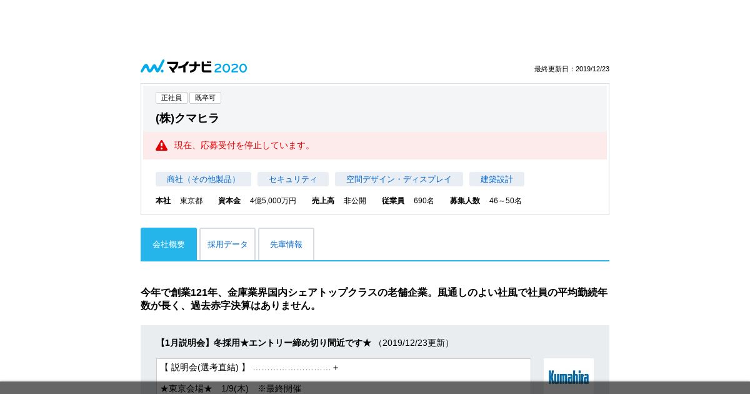The image size is (750, 394).
Task: Click the 募集人数 46～50名 entry
Action: click(x=486, y=201)
